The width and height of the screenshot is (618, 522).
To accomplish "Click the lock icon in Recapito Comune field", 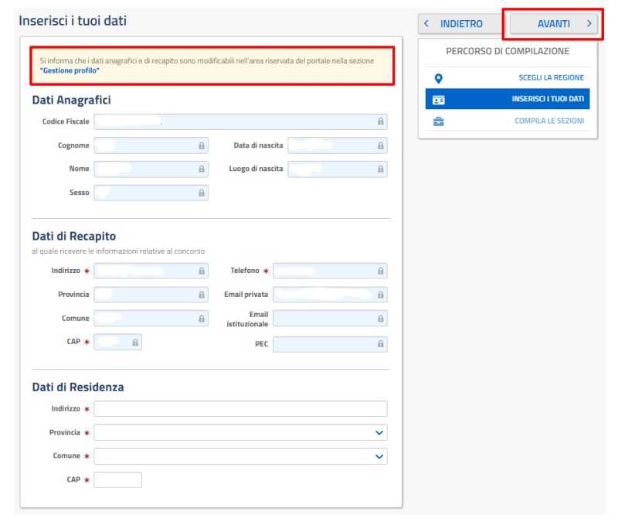I will click(202, 319).
